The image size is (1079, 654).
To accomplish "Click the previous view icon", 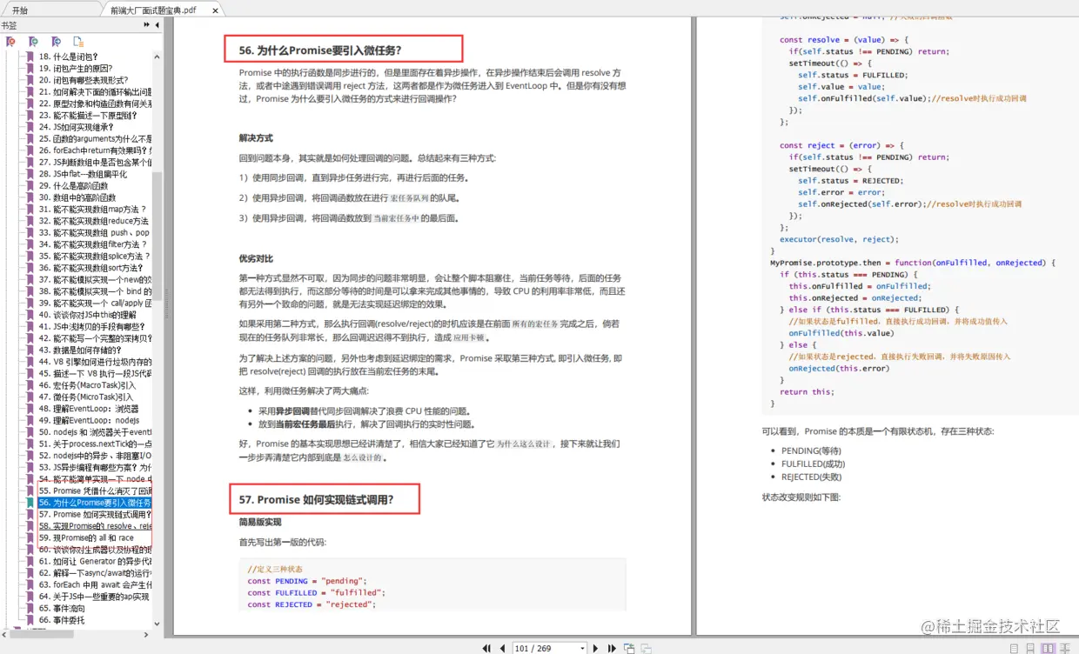I will [x=629, y=648].
